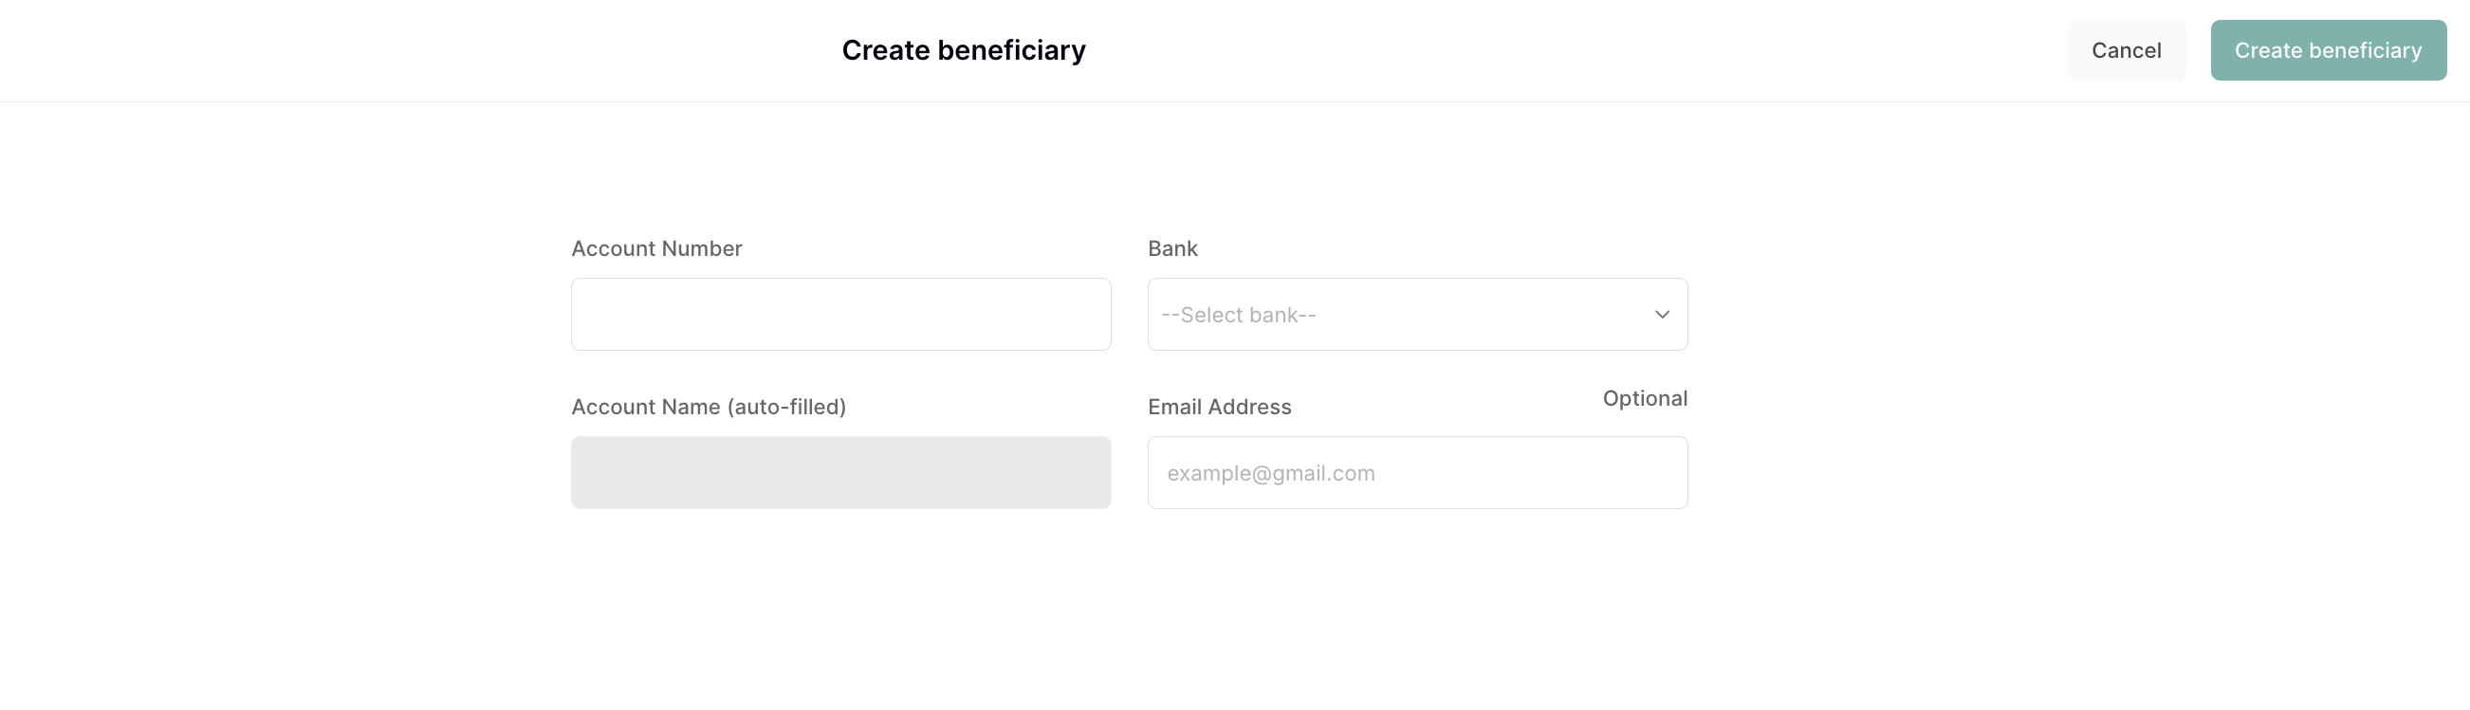
Task: Dismiss the form using Cancel
Action: 2126,50
